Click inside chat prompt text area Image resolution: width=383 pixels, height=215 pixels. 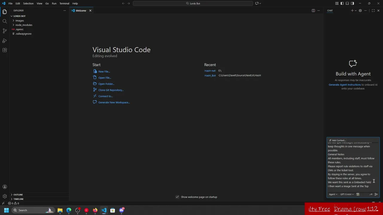pos(353,166)
